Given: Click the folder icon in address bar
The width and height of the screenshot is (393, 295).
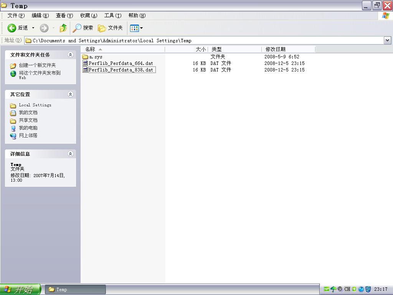Looking at the screenshot, I should pyautogui.click(x=28, y=41).
